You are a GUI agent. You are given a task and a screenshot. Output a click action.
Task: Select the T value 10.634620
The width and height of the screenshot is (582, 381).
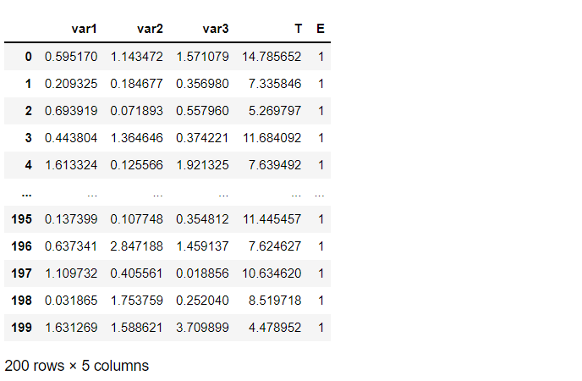(x=271, y=273)
